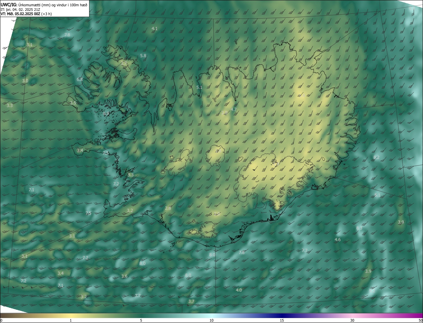Click the color scale tick label '30'
Viewport: 423px width, 323px height.
pos(352,320)
